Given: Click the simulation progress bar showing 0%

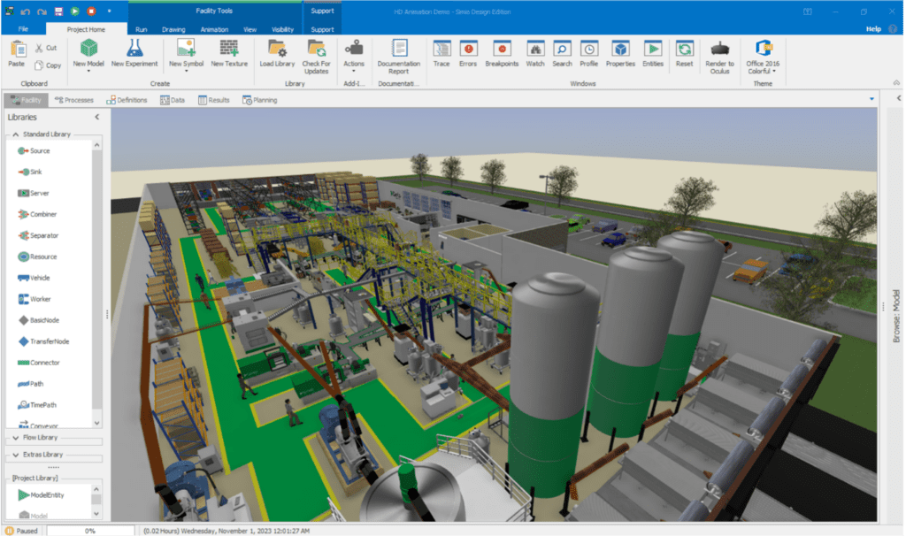Looking at the screenshot, I should coord(89,531).
